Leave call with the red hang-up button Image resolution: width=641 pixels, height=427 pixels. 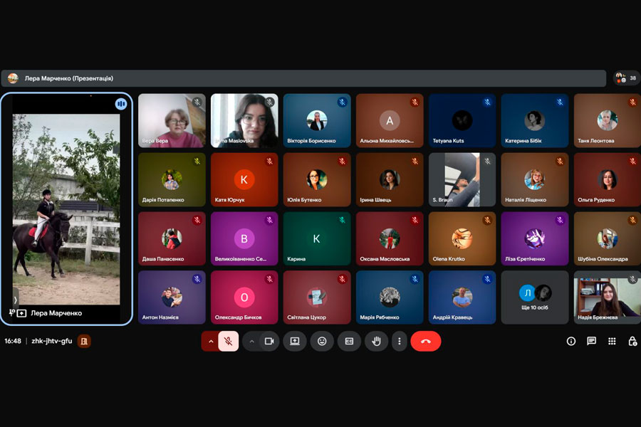[x=426, y=341]
